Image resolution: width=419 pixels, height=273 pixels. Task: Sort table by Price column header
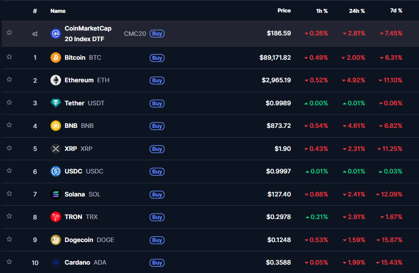pos(284,11)
